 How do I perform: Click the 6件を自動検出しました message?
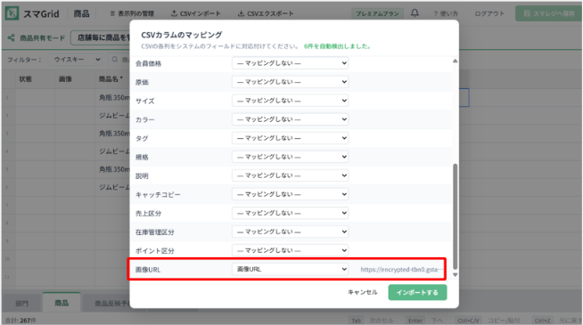click(x=337, y=46)
